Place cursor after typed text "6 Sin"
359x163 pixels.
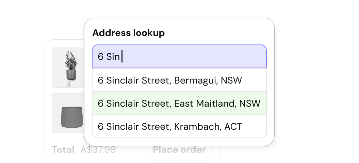click(121, 57)
